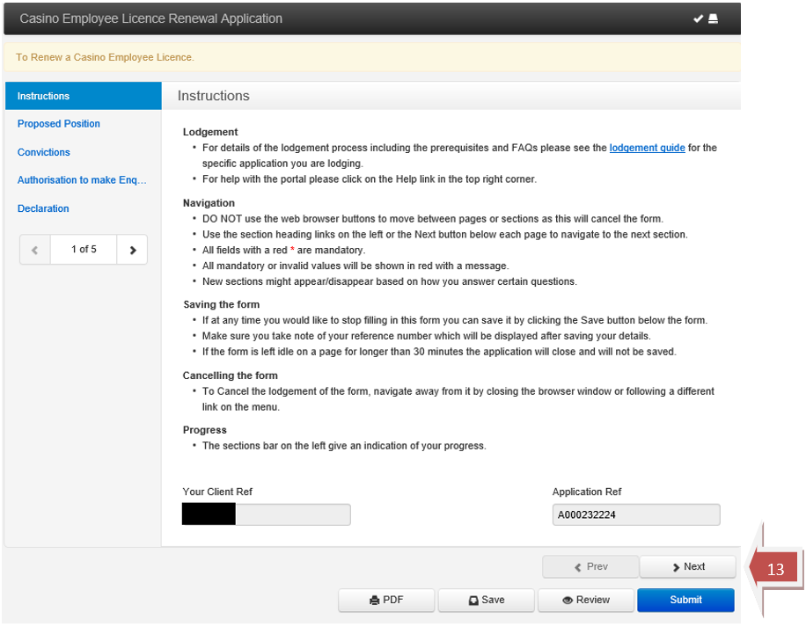Click the 1 of 5 page indicator
The height and width of the screenshot is (627, 806).
pyautogui.click(x=84, y=250)
